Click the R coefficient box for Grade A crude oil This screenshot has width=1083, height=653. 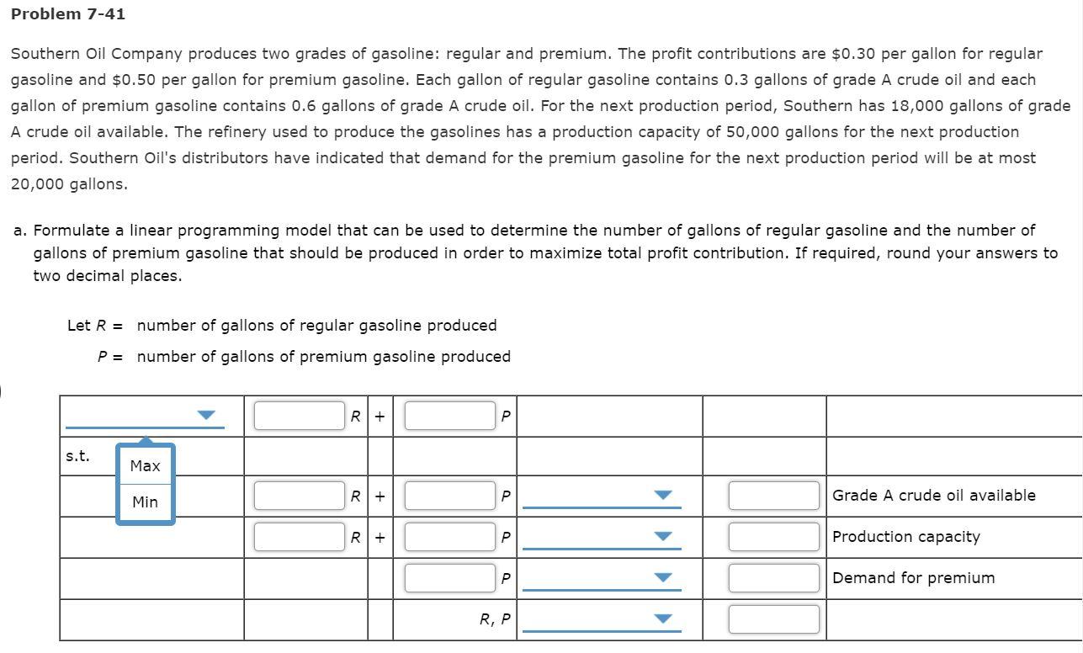[298, 496]
